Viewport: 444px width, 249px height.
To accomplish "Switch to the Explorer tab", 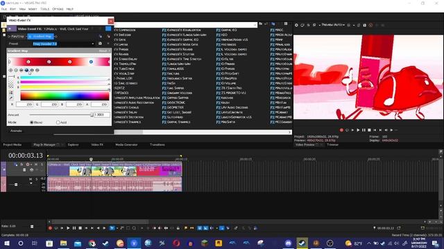I will click(73, 145).
